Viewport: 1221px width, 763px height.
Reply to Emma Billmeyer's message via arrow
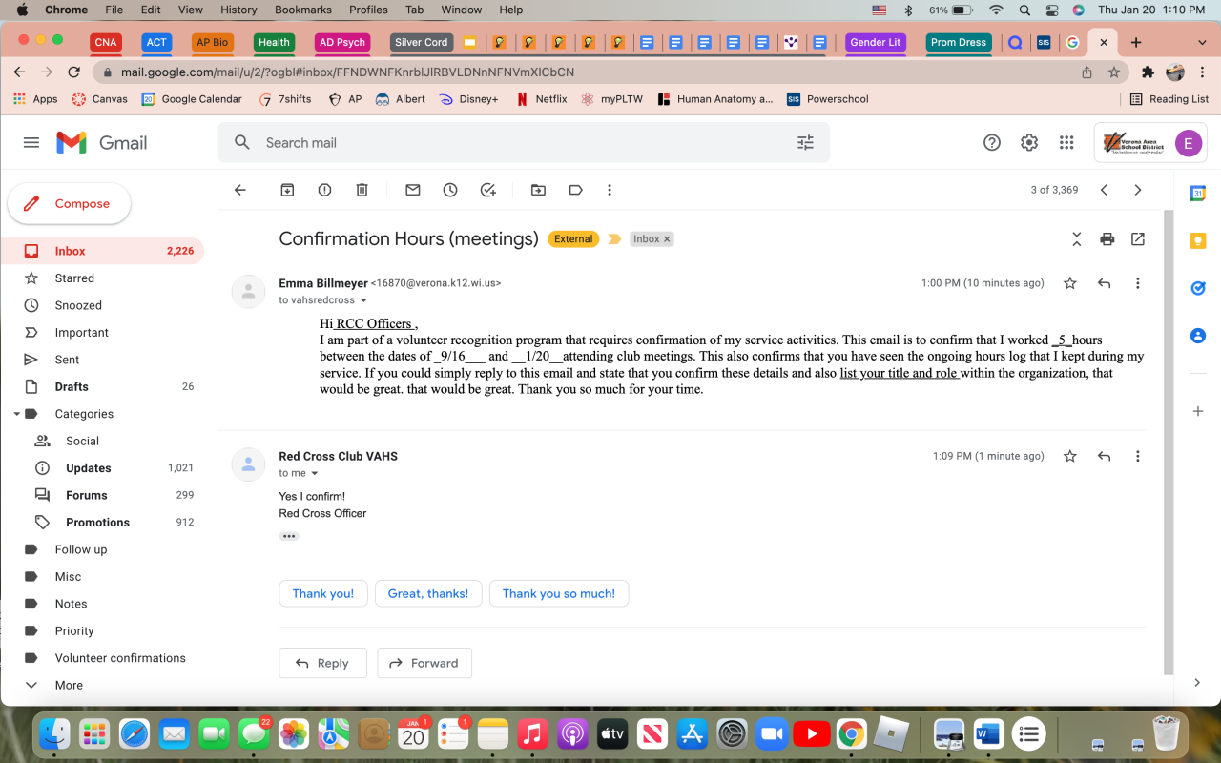1105,283
